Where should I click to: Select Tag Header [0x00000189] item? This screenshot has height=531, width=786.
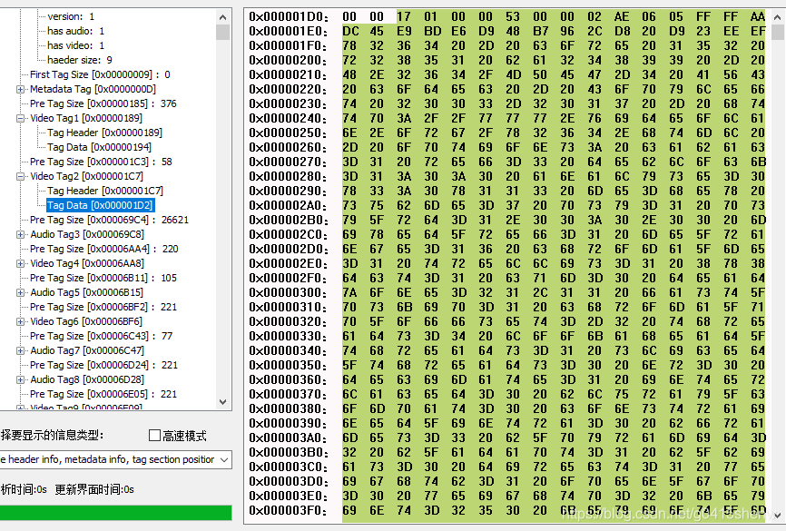[104, 133]
